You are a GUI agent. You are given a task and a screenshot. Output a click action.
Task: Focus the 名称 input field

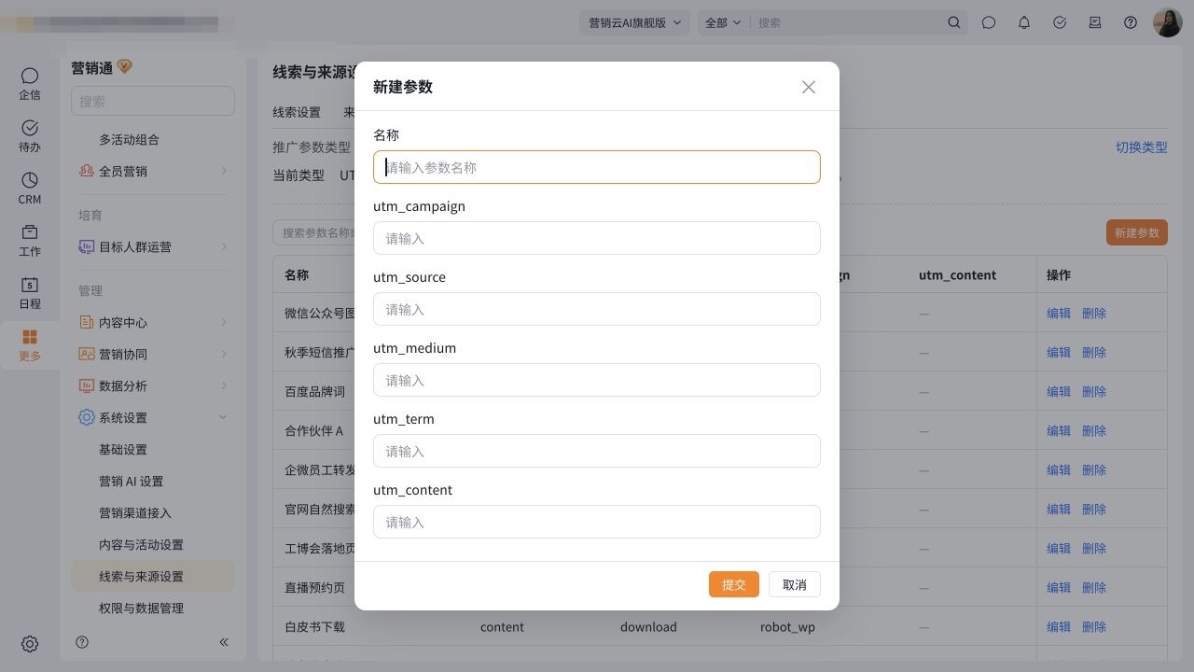click(597, 167)
